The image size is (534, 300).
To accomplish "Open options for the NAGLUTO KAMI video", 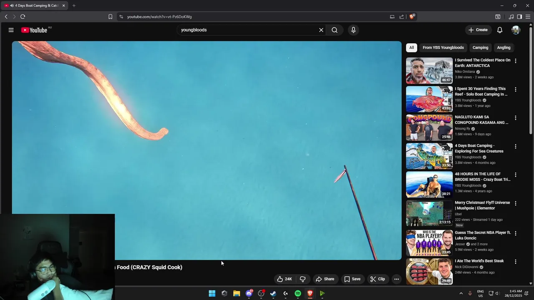I will 516,118.
